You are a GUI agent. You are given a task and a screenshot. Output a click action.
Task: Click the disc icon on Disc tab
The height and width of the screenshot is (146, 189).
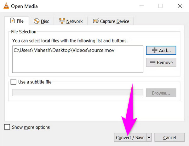(x=37, y=21)
